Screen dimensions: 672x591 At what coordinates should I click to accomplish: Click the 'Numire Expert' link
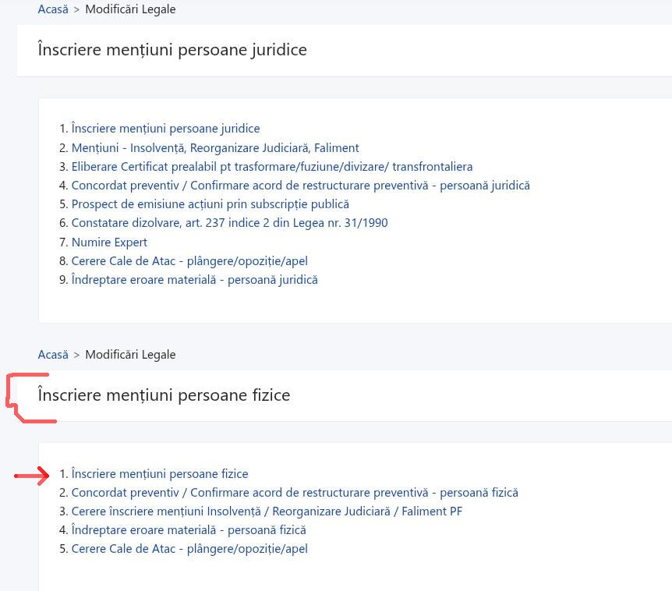[x=109, y=242]
